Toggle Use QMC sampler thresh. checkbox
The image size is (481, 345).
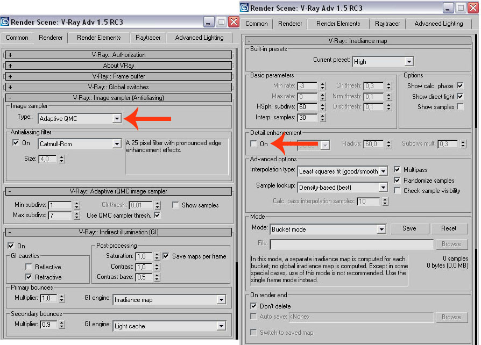tap(157, 215)
